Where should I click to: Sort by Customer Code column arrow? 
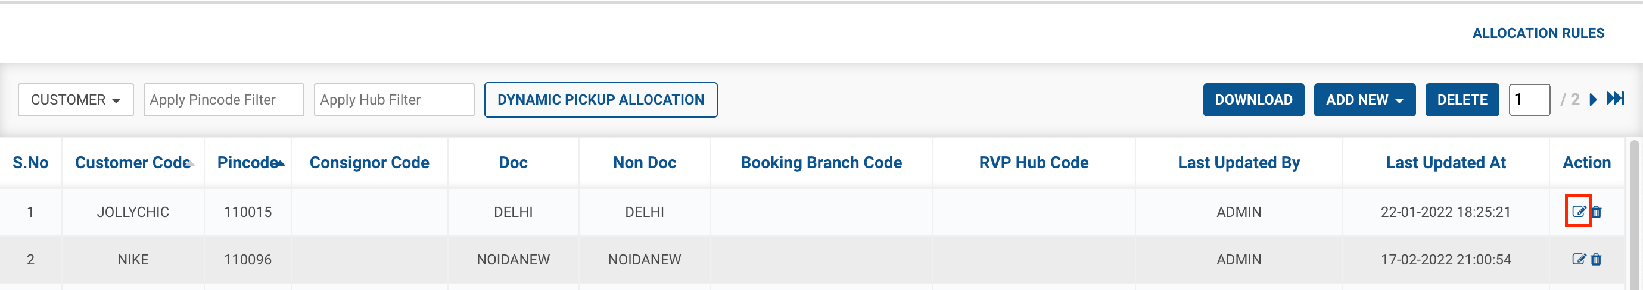[191, 163]
